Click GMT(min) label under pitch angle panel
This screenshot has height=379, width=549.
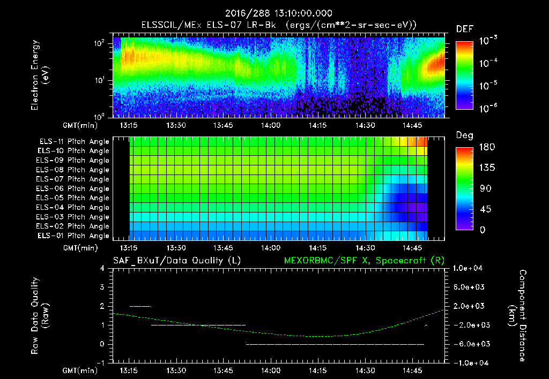click(x=80, y=248)
